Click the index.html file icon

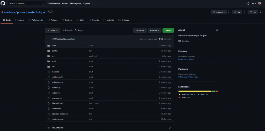coord(49,109)
